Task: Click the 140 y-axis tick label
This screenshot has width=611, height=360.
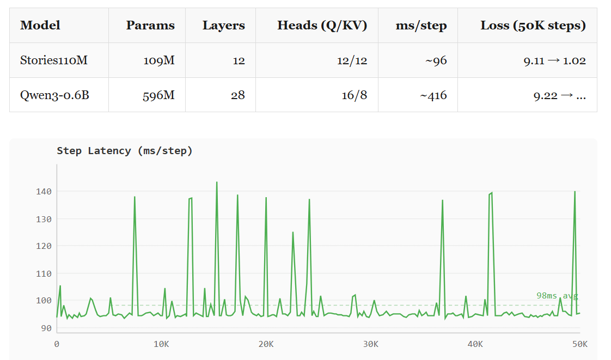Action: 44,191
